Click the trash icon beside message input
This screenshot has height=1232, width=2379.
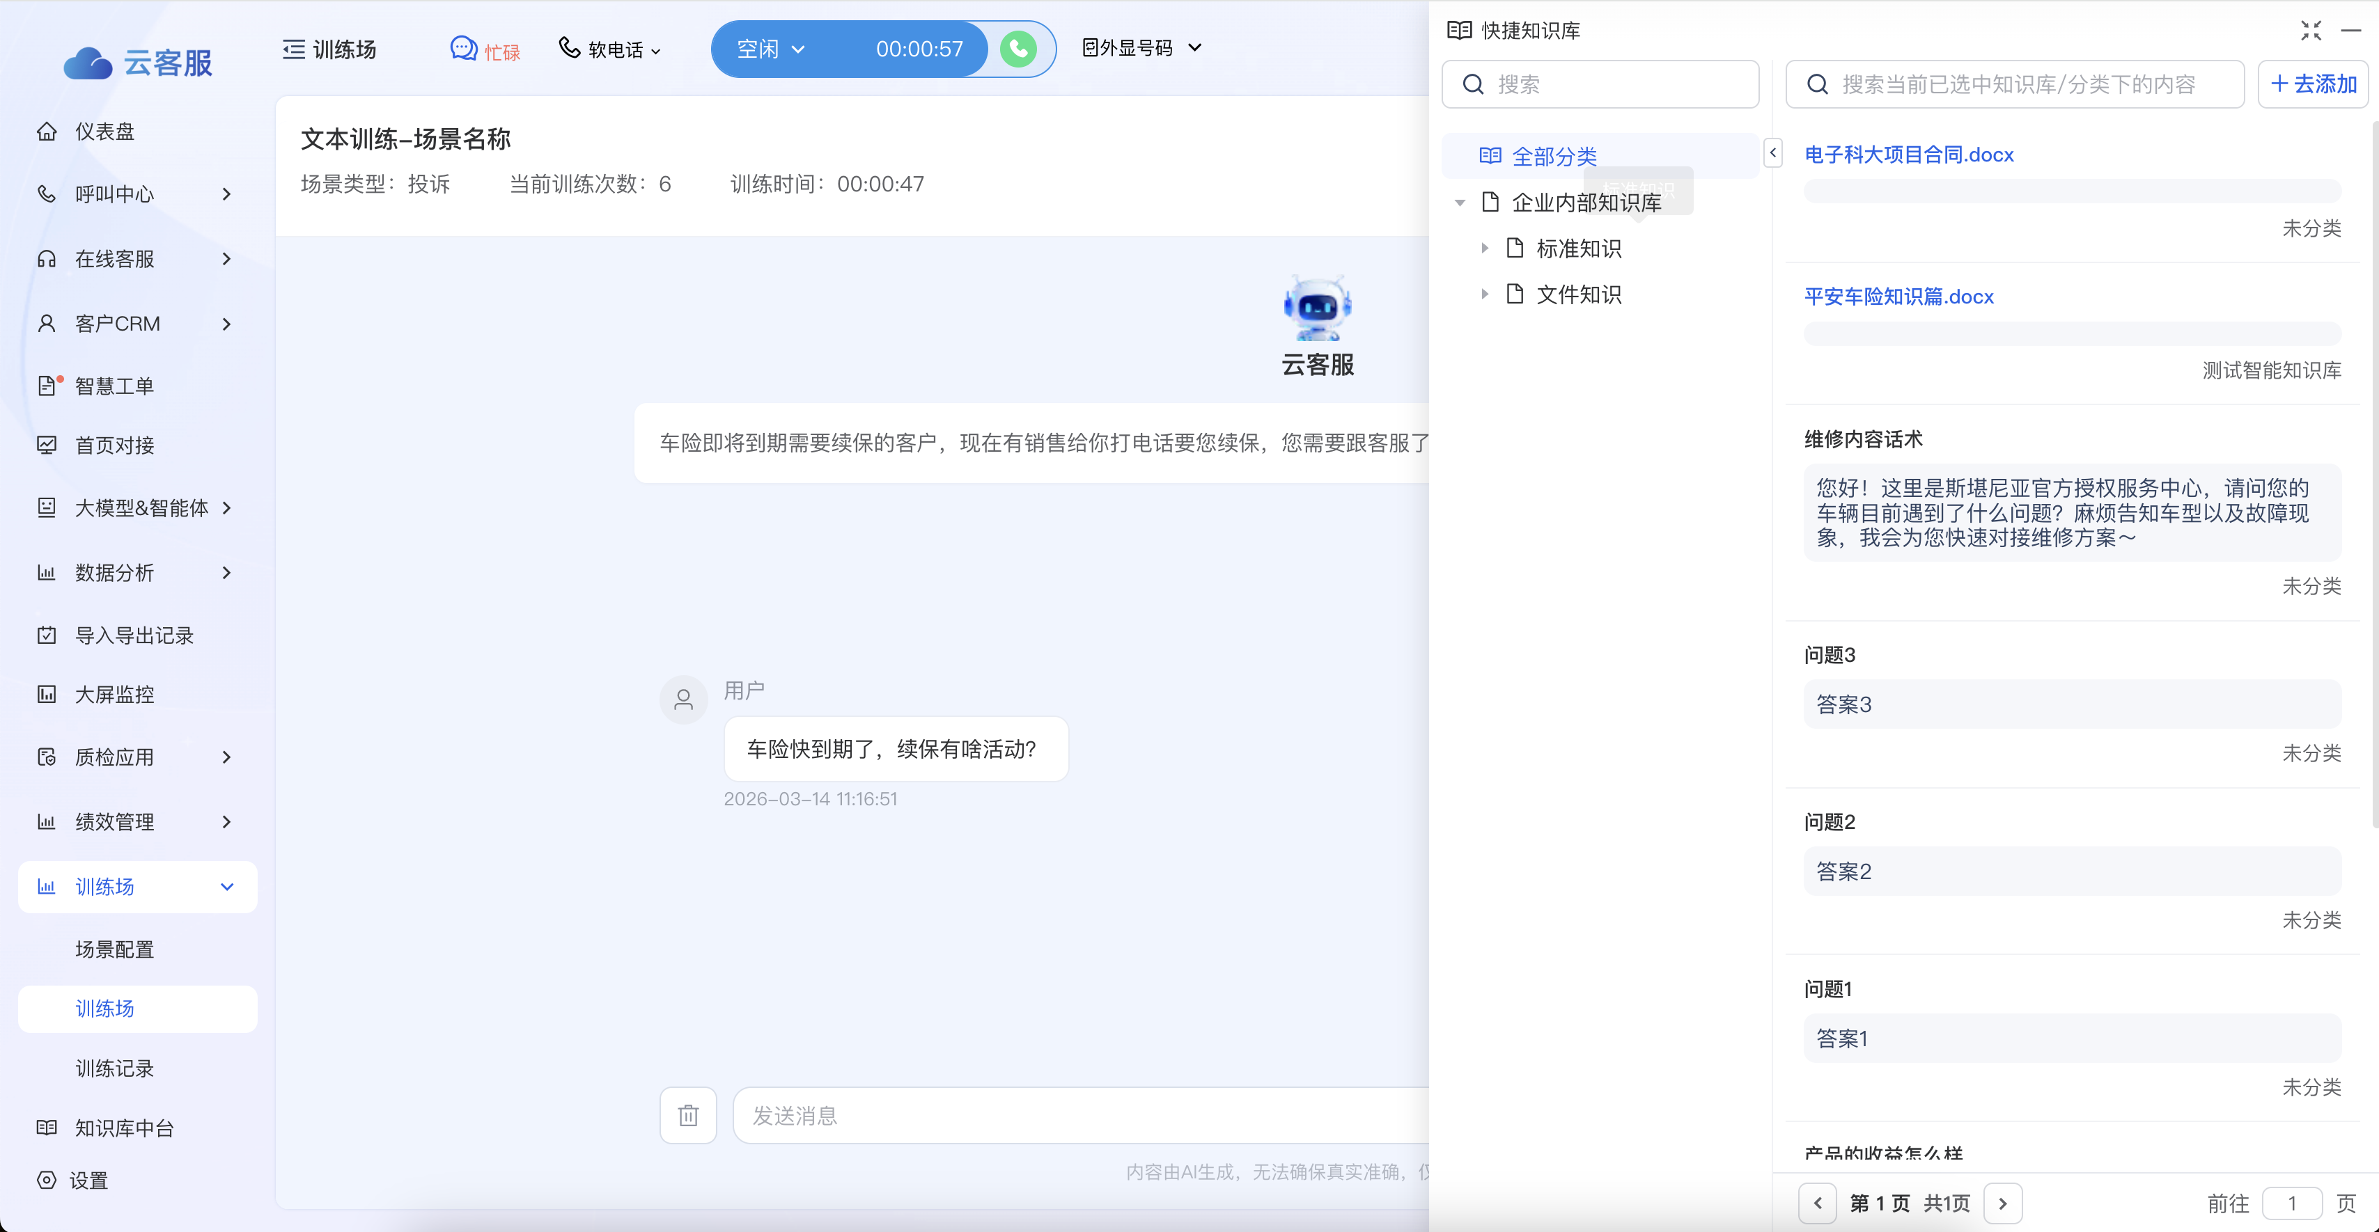coord(688,1116)
